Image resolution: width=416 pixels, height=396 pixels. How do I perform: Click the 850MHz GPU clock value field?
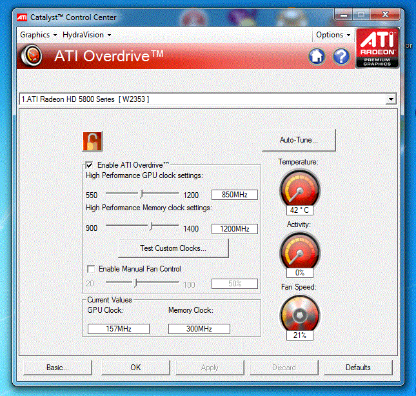pyautogui.click(x=235, y=195)
